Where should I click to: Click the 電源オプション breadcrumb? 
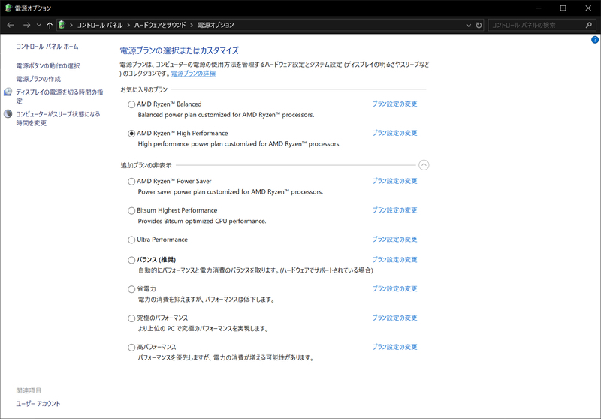[x=216, y=25]
